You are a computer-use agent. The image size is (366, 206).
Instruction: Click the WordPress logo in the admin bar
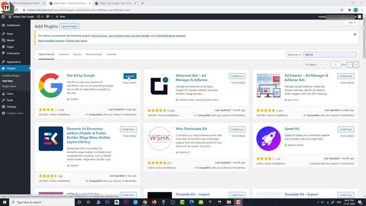point(3,17)
